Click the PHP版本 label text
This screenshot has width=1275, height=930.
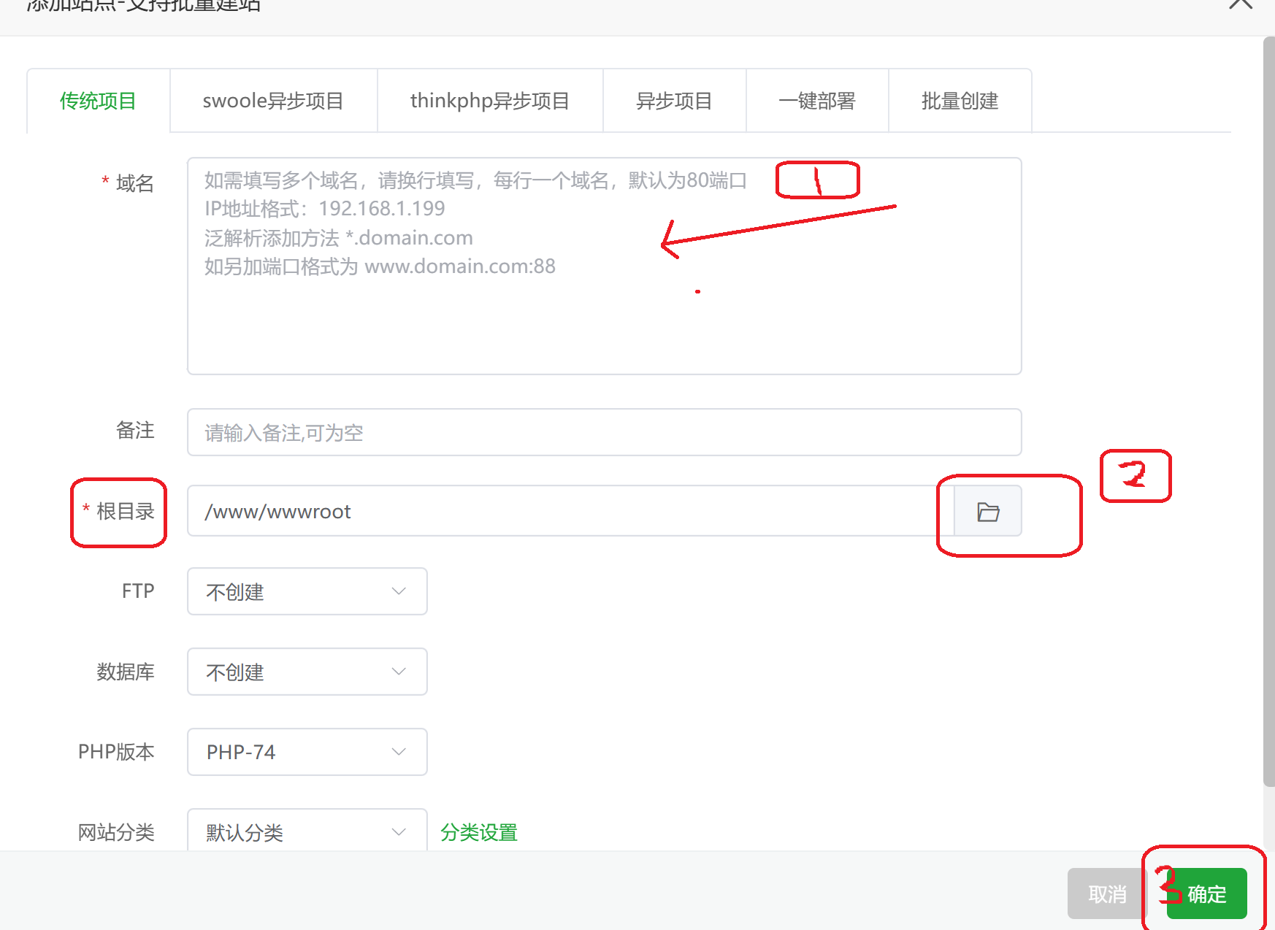pyautogui.click(x=116, y=752)
